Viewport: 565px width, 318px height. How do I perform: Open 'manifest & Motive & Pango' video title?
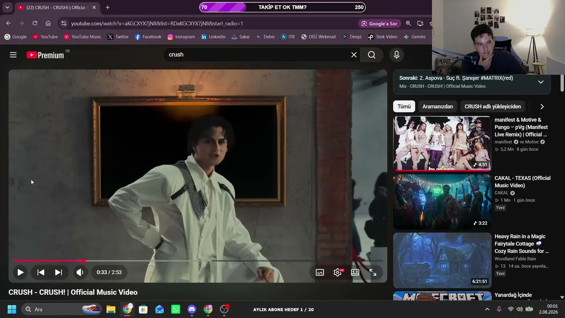pos(521,127)
